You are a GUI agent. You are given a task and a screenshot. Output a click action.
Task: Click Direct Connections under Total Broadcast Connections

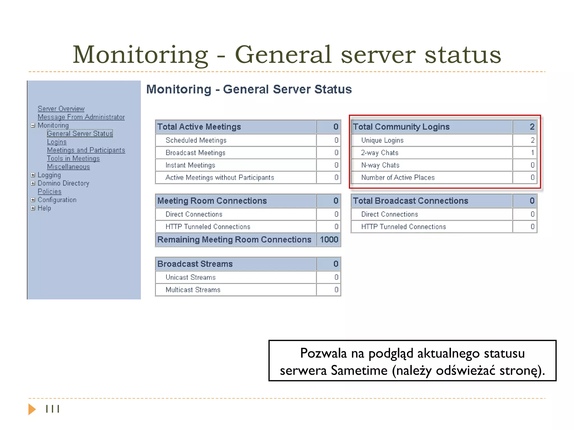coord(444,214)
